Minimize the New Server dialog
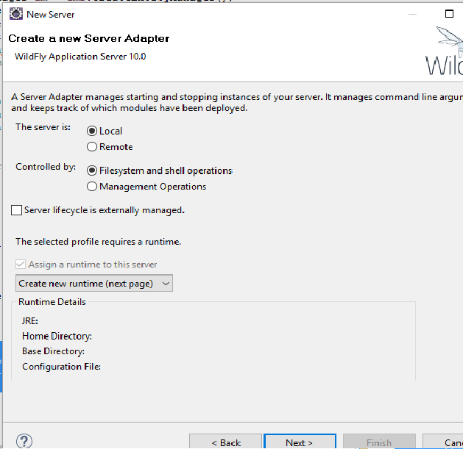 [412, 14]
